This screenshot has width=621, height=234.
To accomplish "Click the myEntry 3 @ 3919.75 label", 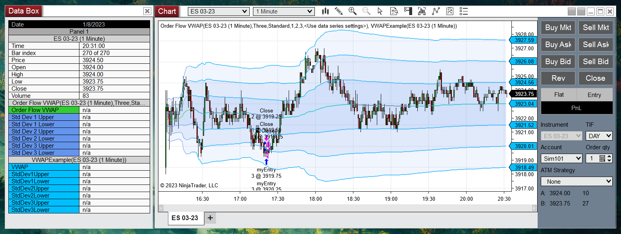I will pos(266,173).
